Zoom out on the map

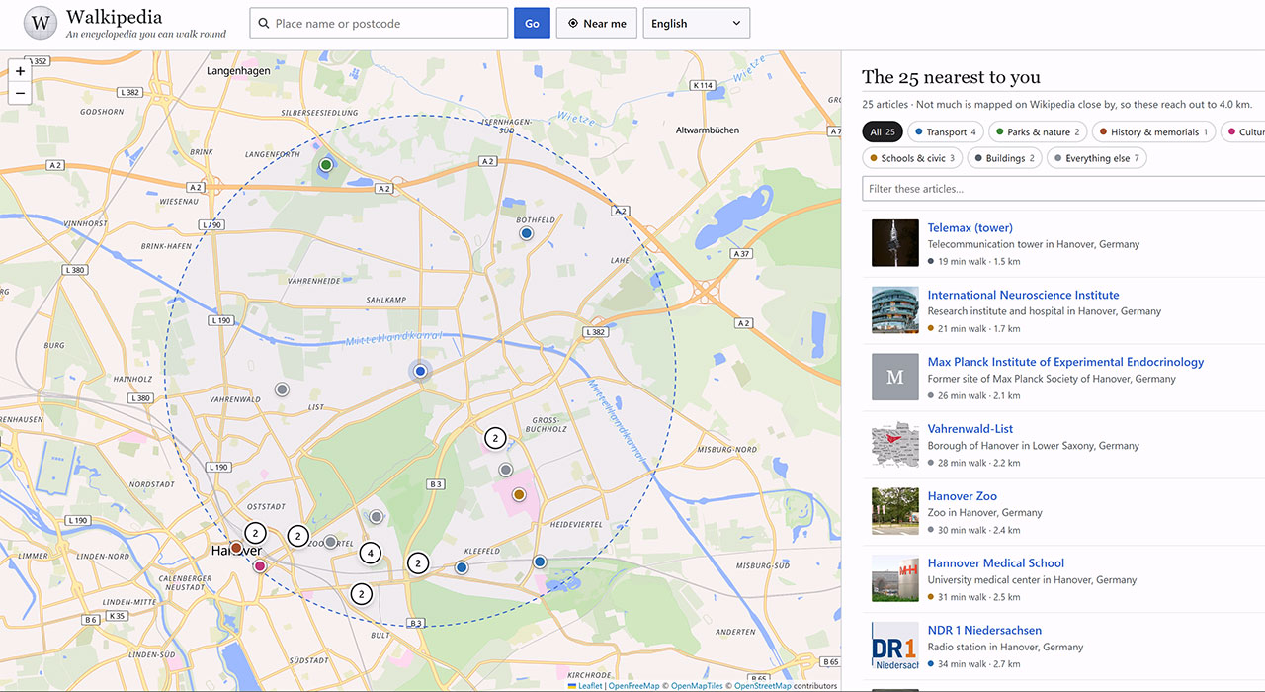coord(20,94)
